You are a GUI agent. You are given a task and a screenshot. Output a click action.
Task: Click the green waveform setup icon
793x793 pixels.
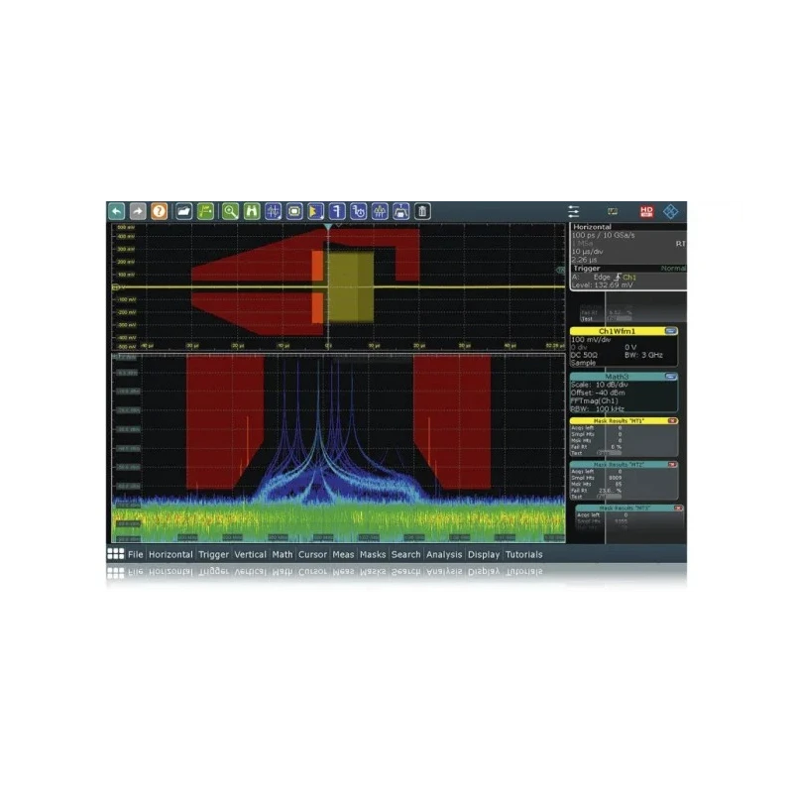[x=205, y=211]
